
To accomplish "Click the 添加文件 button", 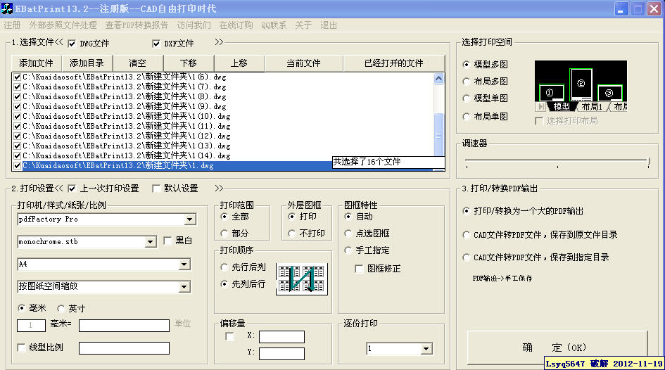I will pos(36,63).
